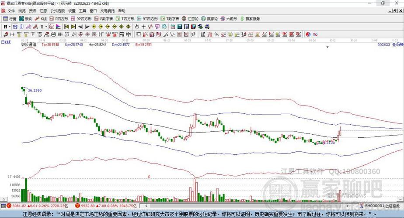The width and height of the screenshot is (404, 218).
Task: Open the 六角形 hexagon tool
Action: coord(229,19)
